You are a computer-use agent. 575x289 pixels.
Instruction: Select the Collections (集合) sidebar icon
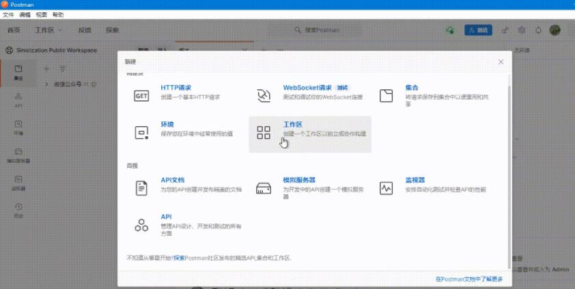click(x=18, y=69)
